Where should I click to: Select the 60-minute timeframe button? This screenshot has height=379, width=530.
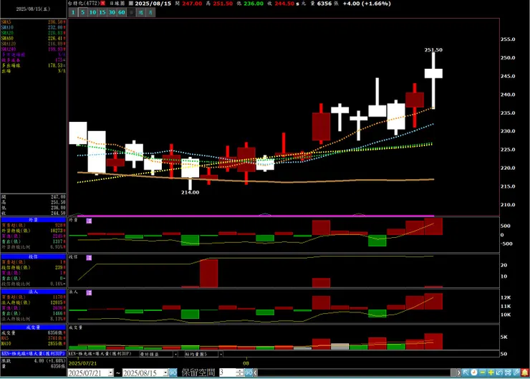(122, 12)
